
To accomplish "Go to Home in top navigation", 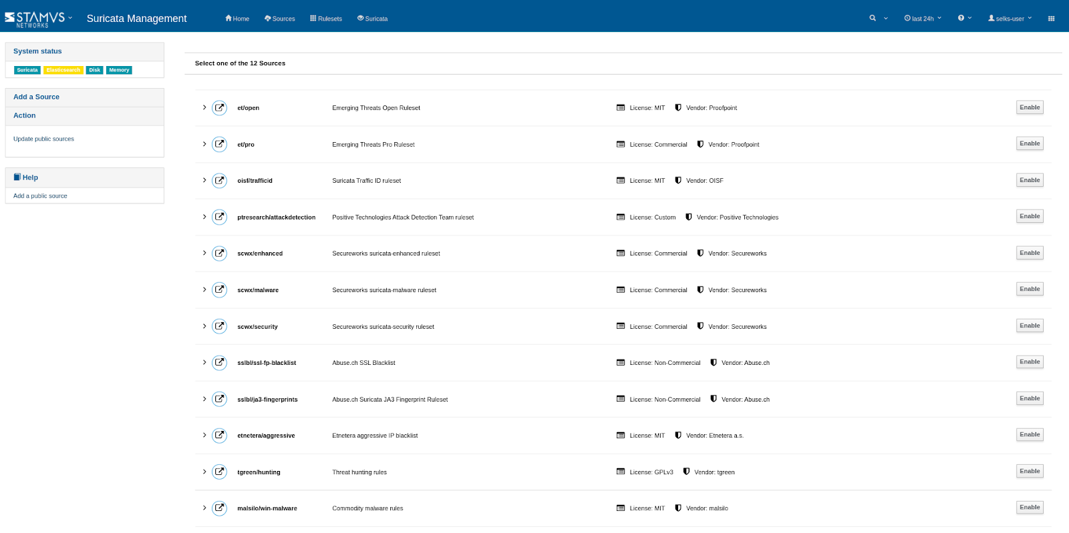I will click(x=237, y=19).
